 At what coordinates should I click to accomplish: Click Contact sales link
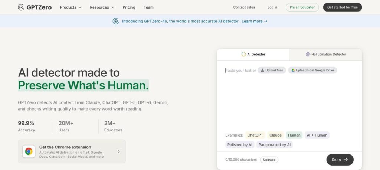244,7
